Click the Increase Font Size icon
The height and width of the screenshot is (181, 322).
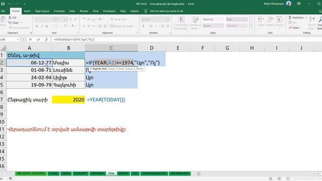(70, 19)
